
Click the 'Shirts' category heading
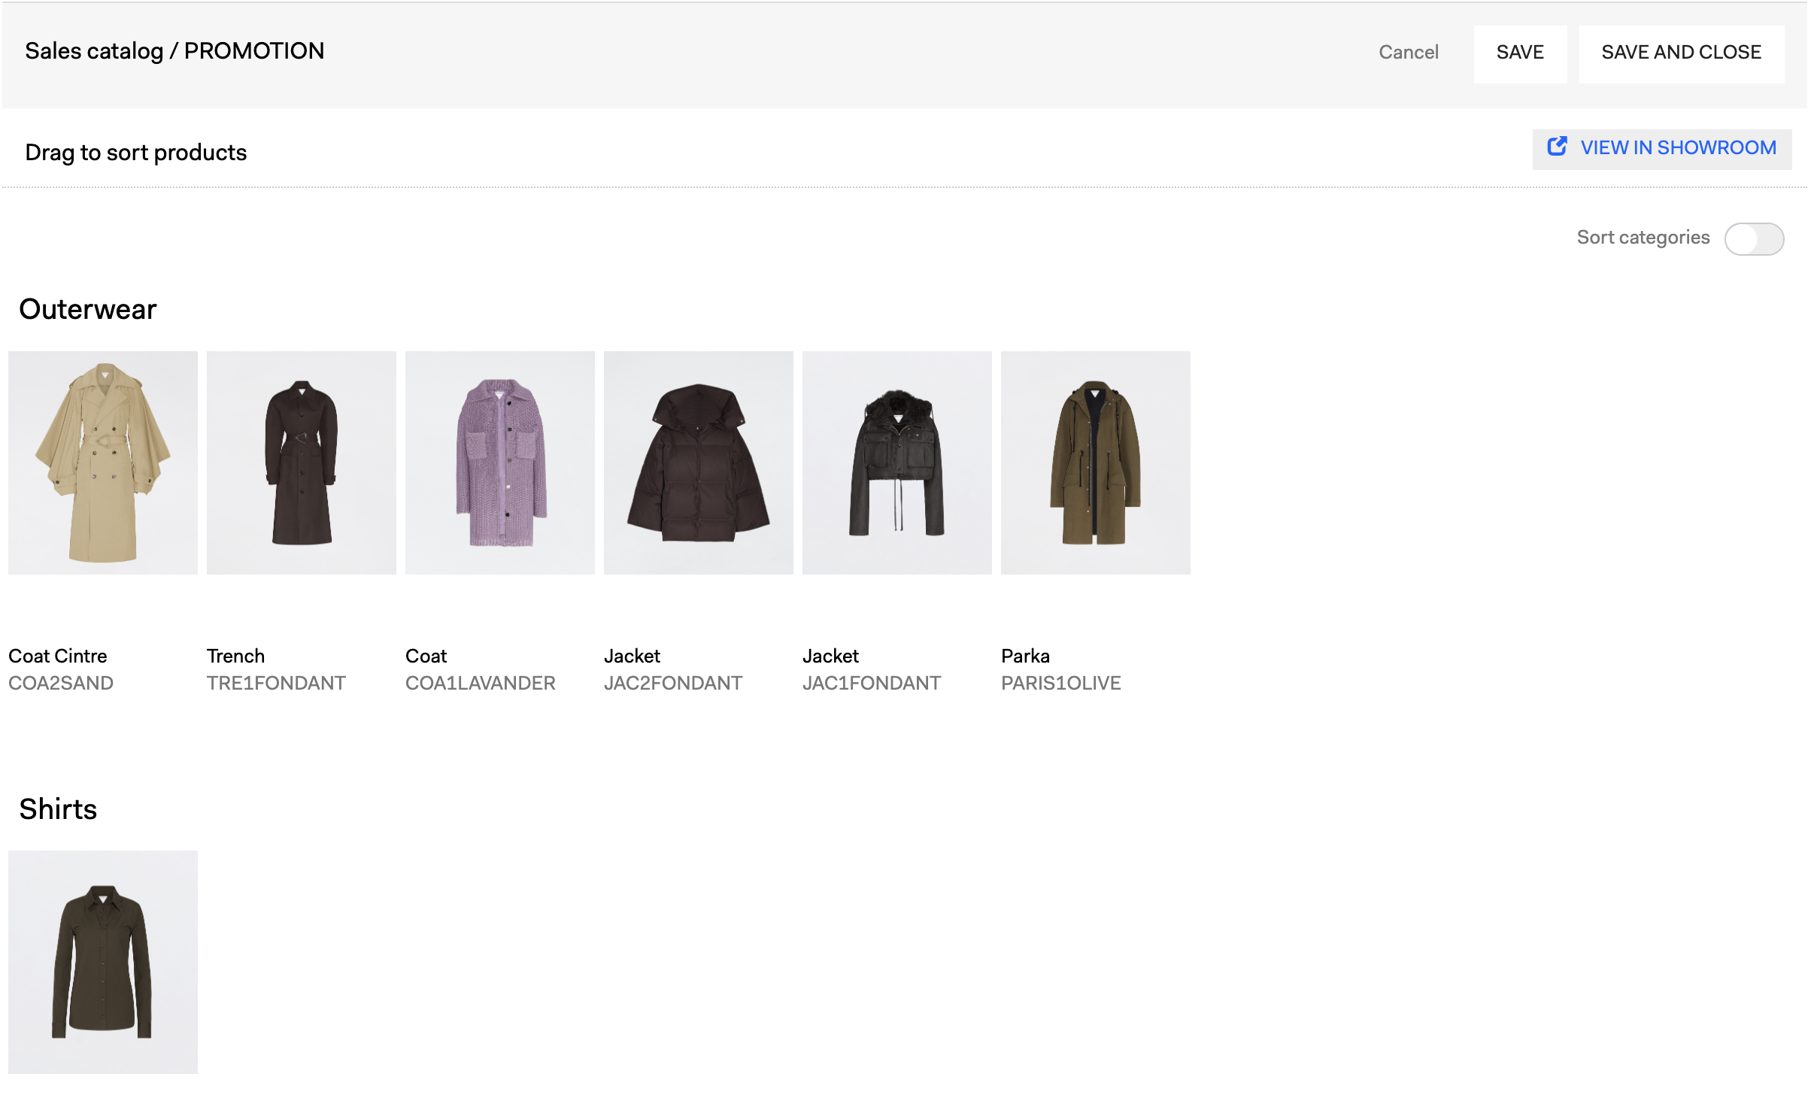58,809
